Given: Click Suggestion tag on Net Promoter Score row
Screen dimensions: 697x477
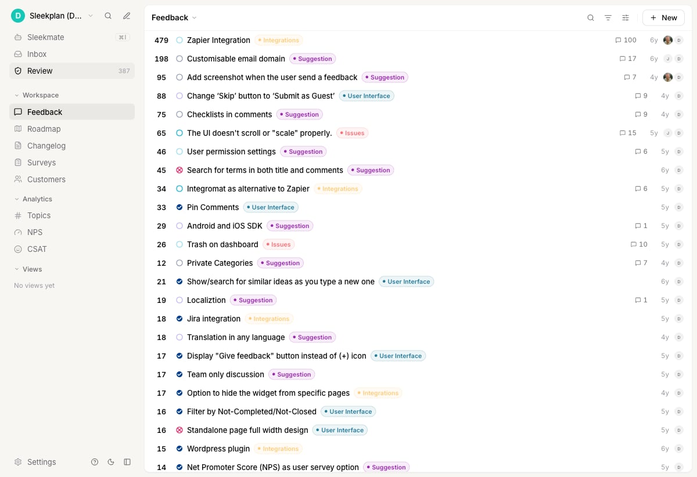Looking at the screenshot, I should (386, 467).
